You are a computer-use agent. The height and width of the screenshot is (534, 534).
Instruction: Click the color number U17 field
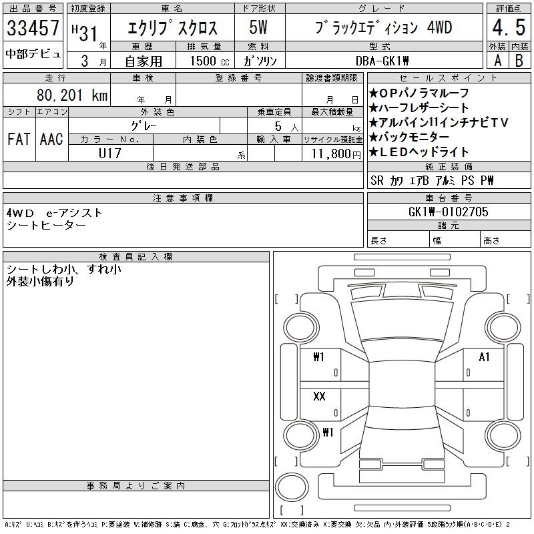tap(109, 153)
